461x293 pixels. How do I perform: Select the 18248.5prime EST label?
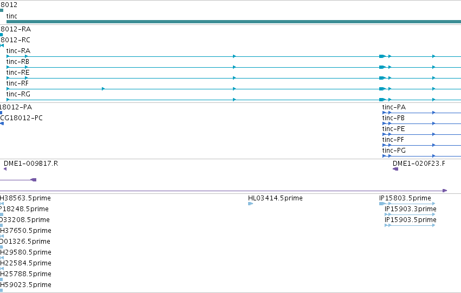(24, 209)
